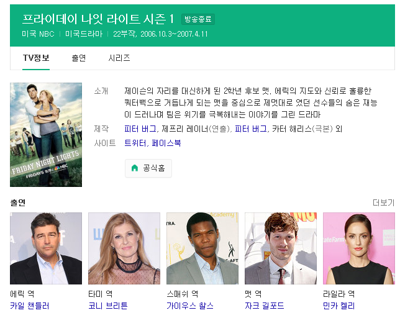
Task: Click the 미국 NBC header text
Action: tap(38, 34)
